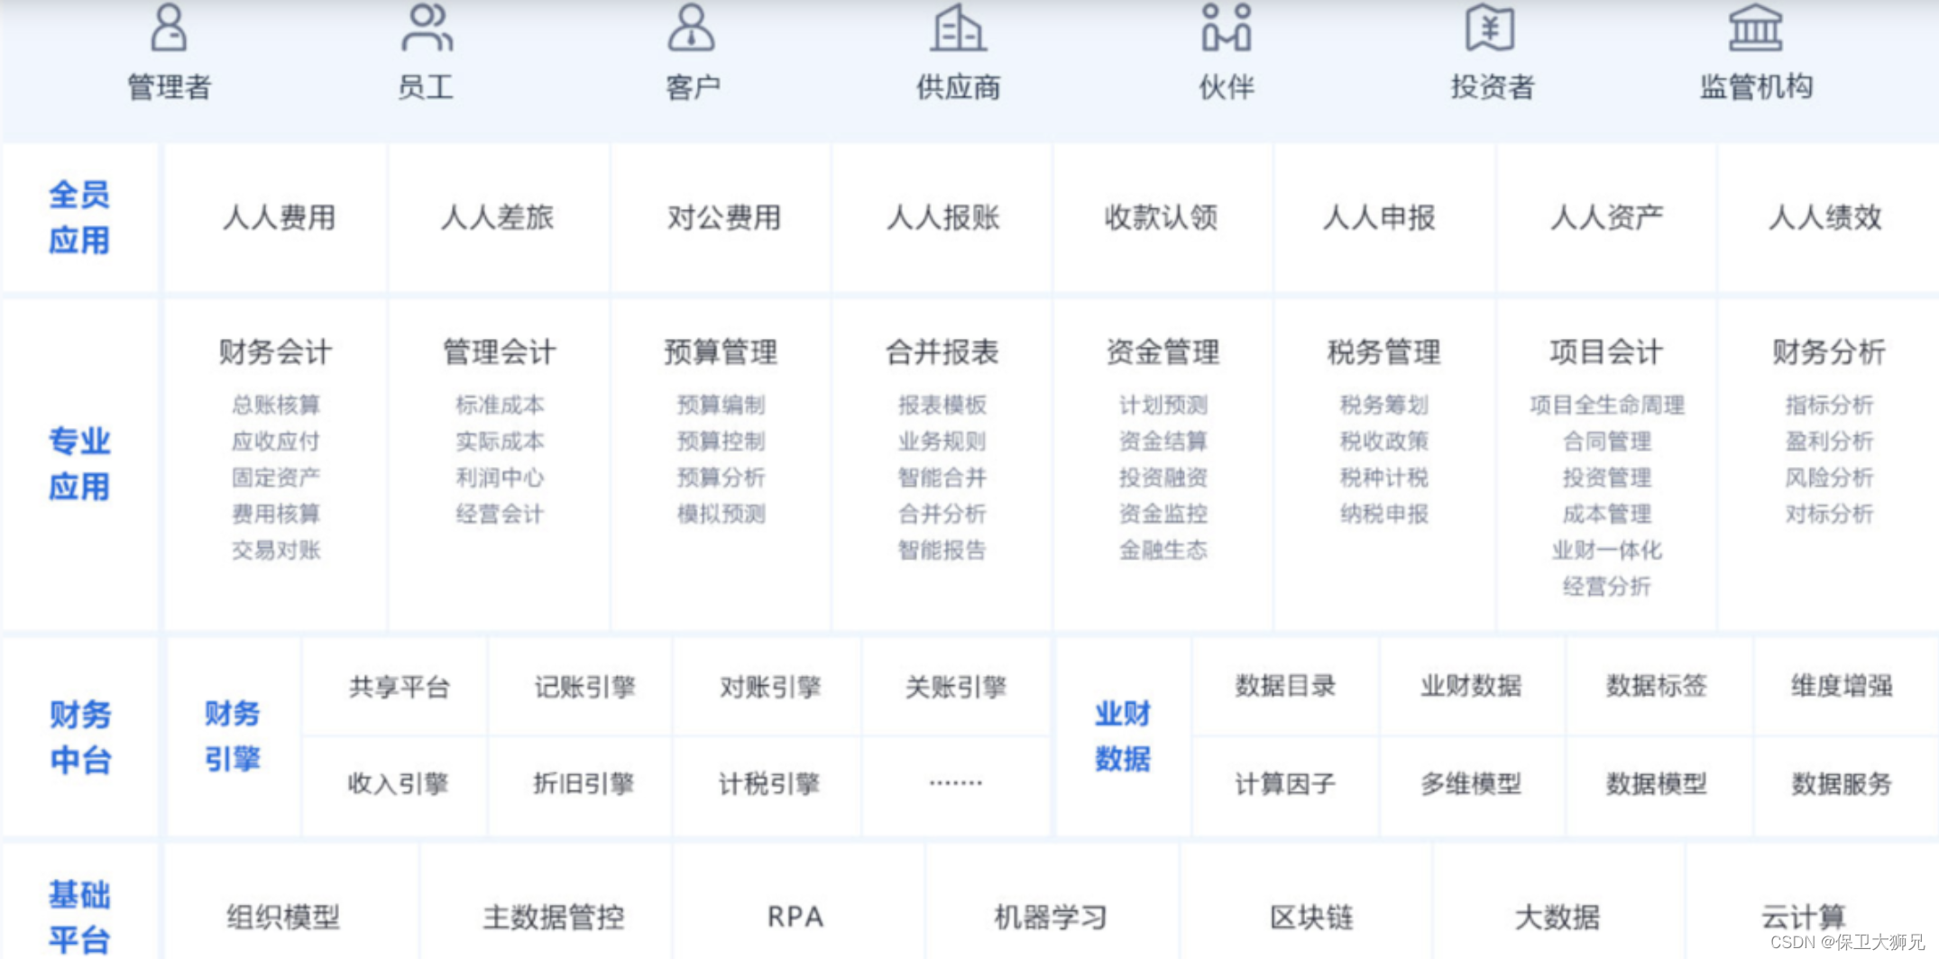1939x959 pixels.
Task: Click the 人人资产 cell
Action: point(1607,218)
